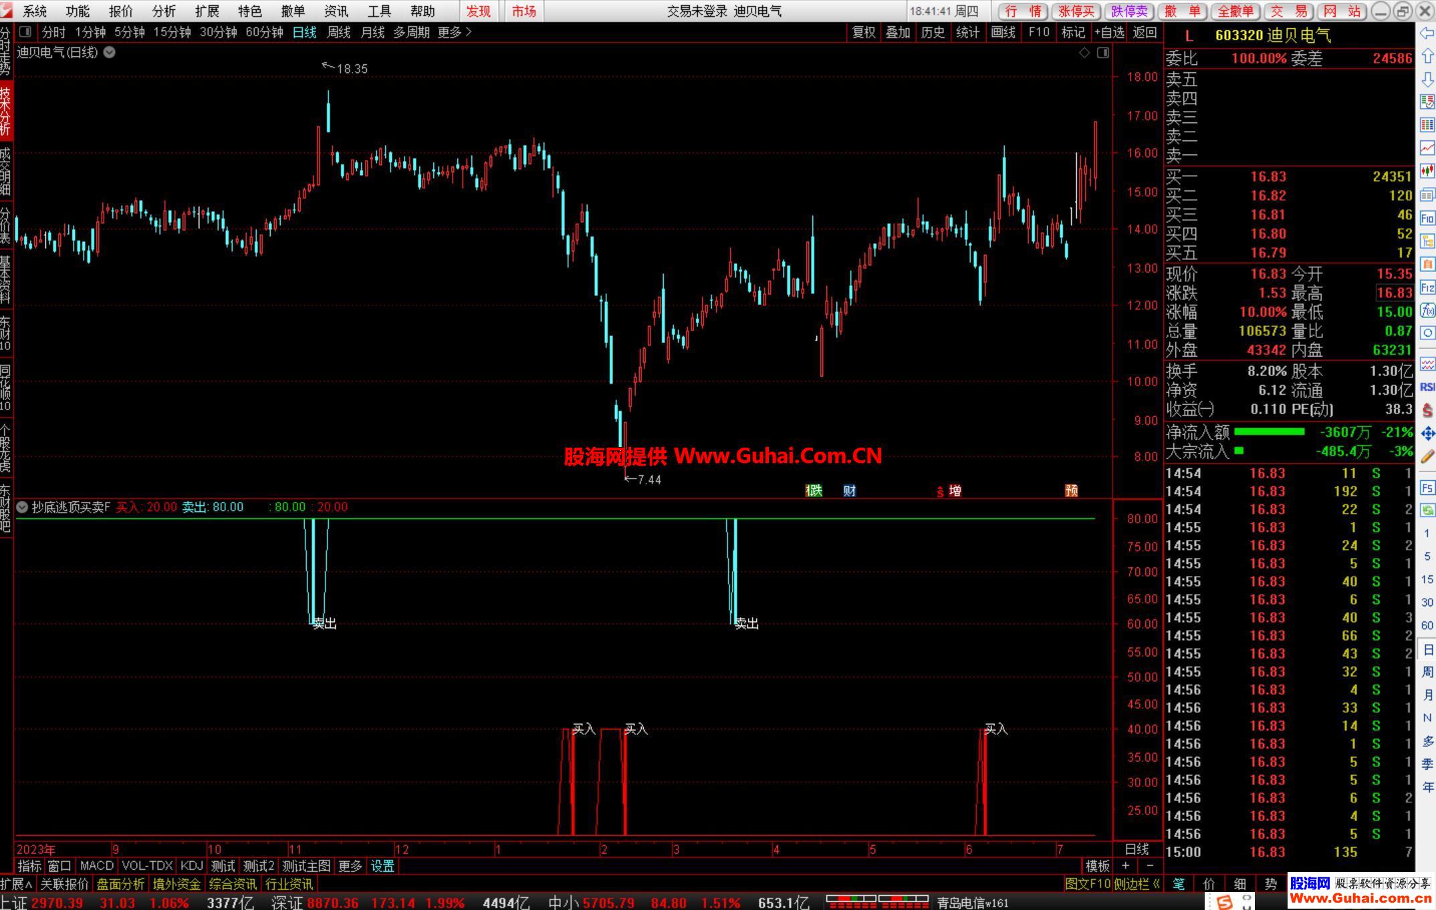Screen dimensions: 1436x910
Task: Click the 预 marker icon on chart
Action: [1072, 491]
